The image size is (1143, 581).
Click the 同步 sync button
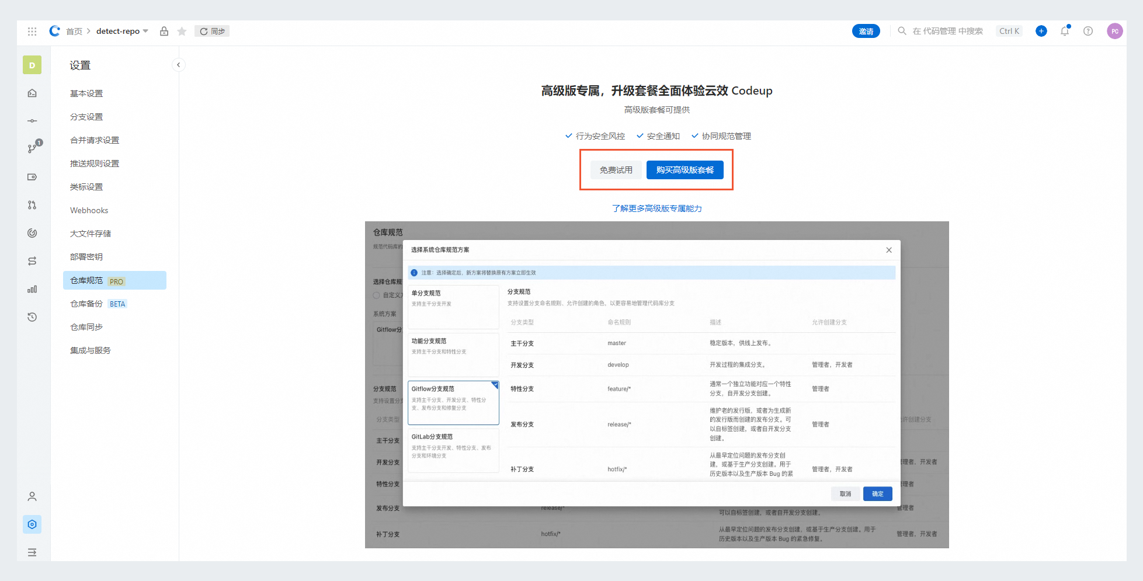tap(212, 31)
